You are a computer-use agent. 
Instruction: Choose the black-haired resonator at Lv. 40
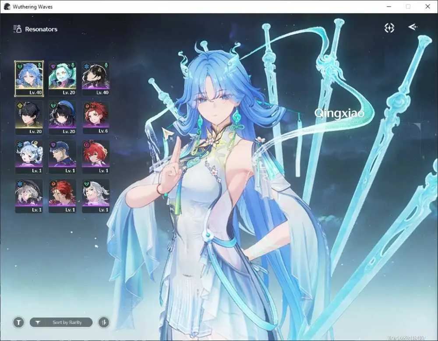pyautogui.click(x=95, y=79)
